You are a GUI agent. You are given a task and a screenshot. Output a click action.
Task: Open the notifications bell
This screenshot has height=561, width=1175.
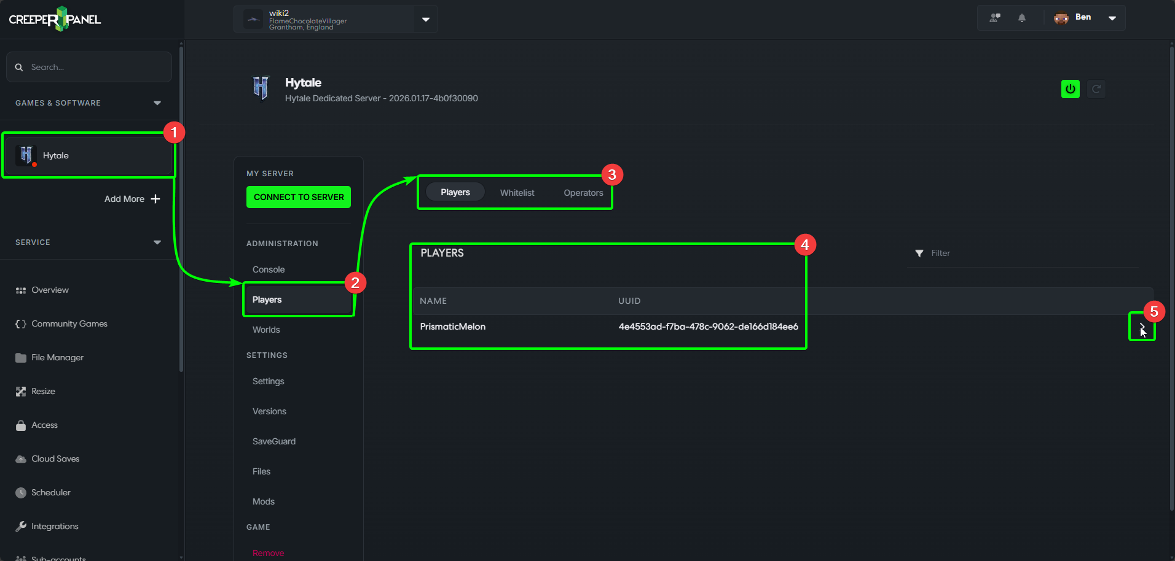pos(1022,18)
